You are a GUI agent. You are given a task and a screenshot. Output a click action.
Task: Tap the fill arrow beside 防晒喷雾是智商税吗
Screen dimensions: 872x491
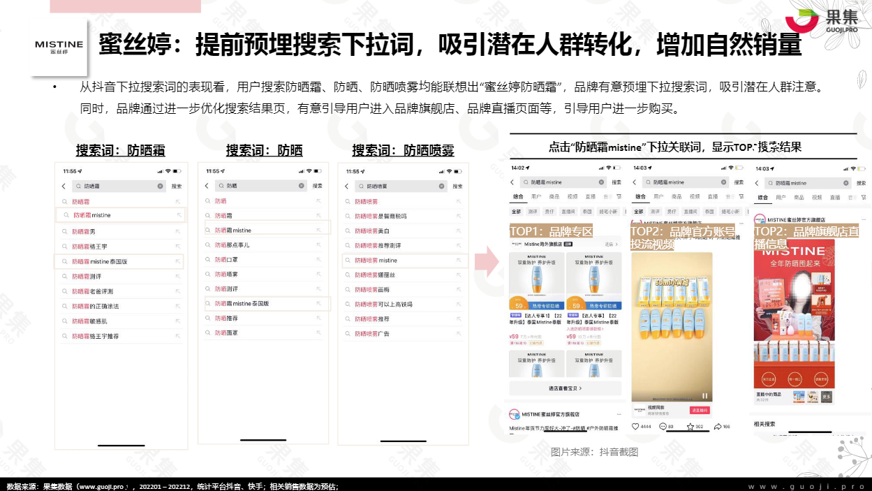[x=459, y=216]
